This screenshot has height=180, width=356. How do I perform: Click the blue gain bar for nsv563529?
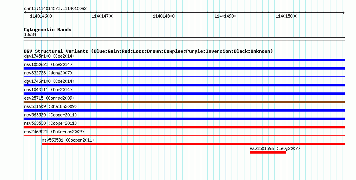(184, 119)
